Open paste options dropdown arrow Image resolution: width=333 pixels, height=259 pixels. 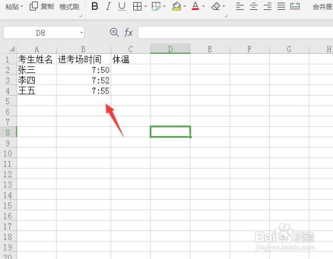pos(22,7)
